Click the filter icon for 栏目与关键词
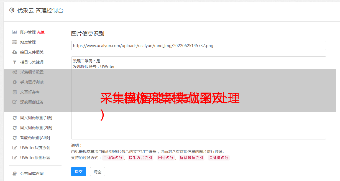Image resolution: width=340 pixels, height=181 pixels. tap(15, 62)
